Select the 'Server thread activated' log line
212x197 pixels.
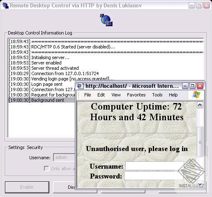[x=44, y=68]
